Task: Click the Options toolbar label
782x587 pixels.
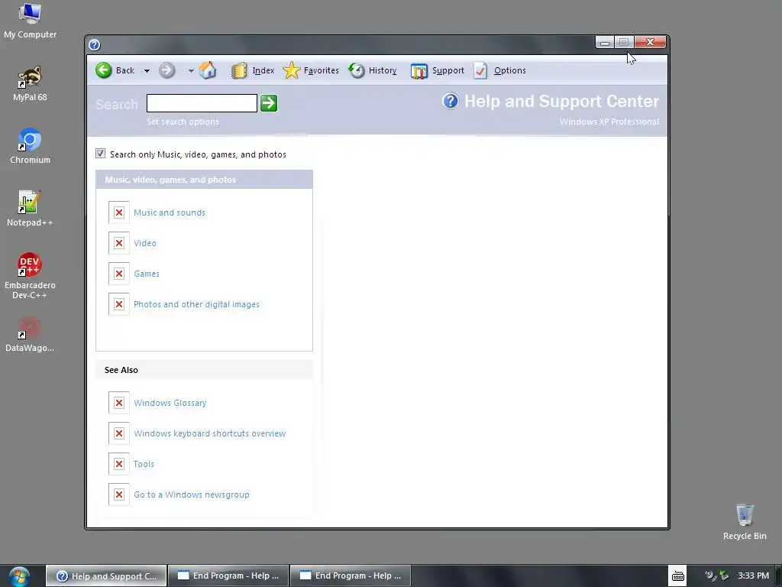Action: pos(509,70)
